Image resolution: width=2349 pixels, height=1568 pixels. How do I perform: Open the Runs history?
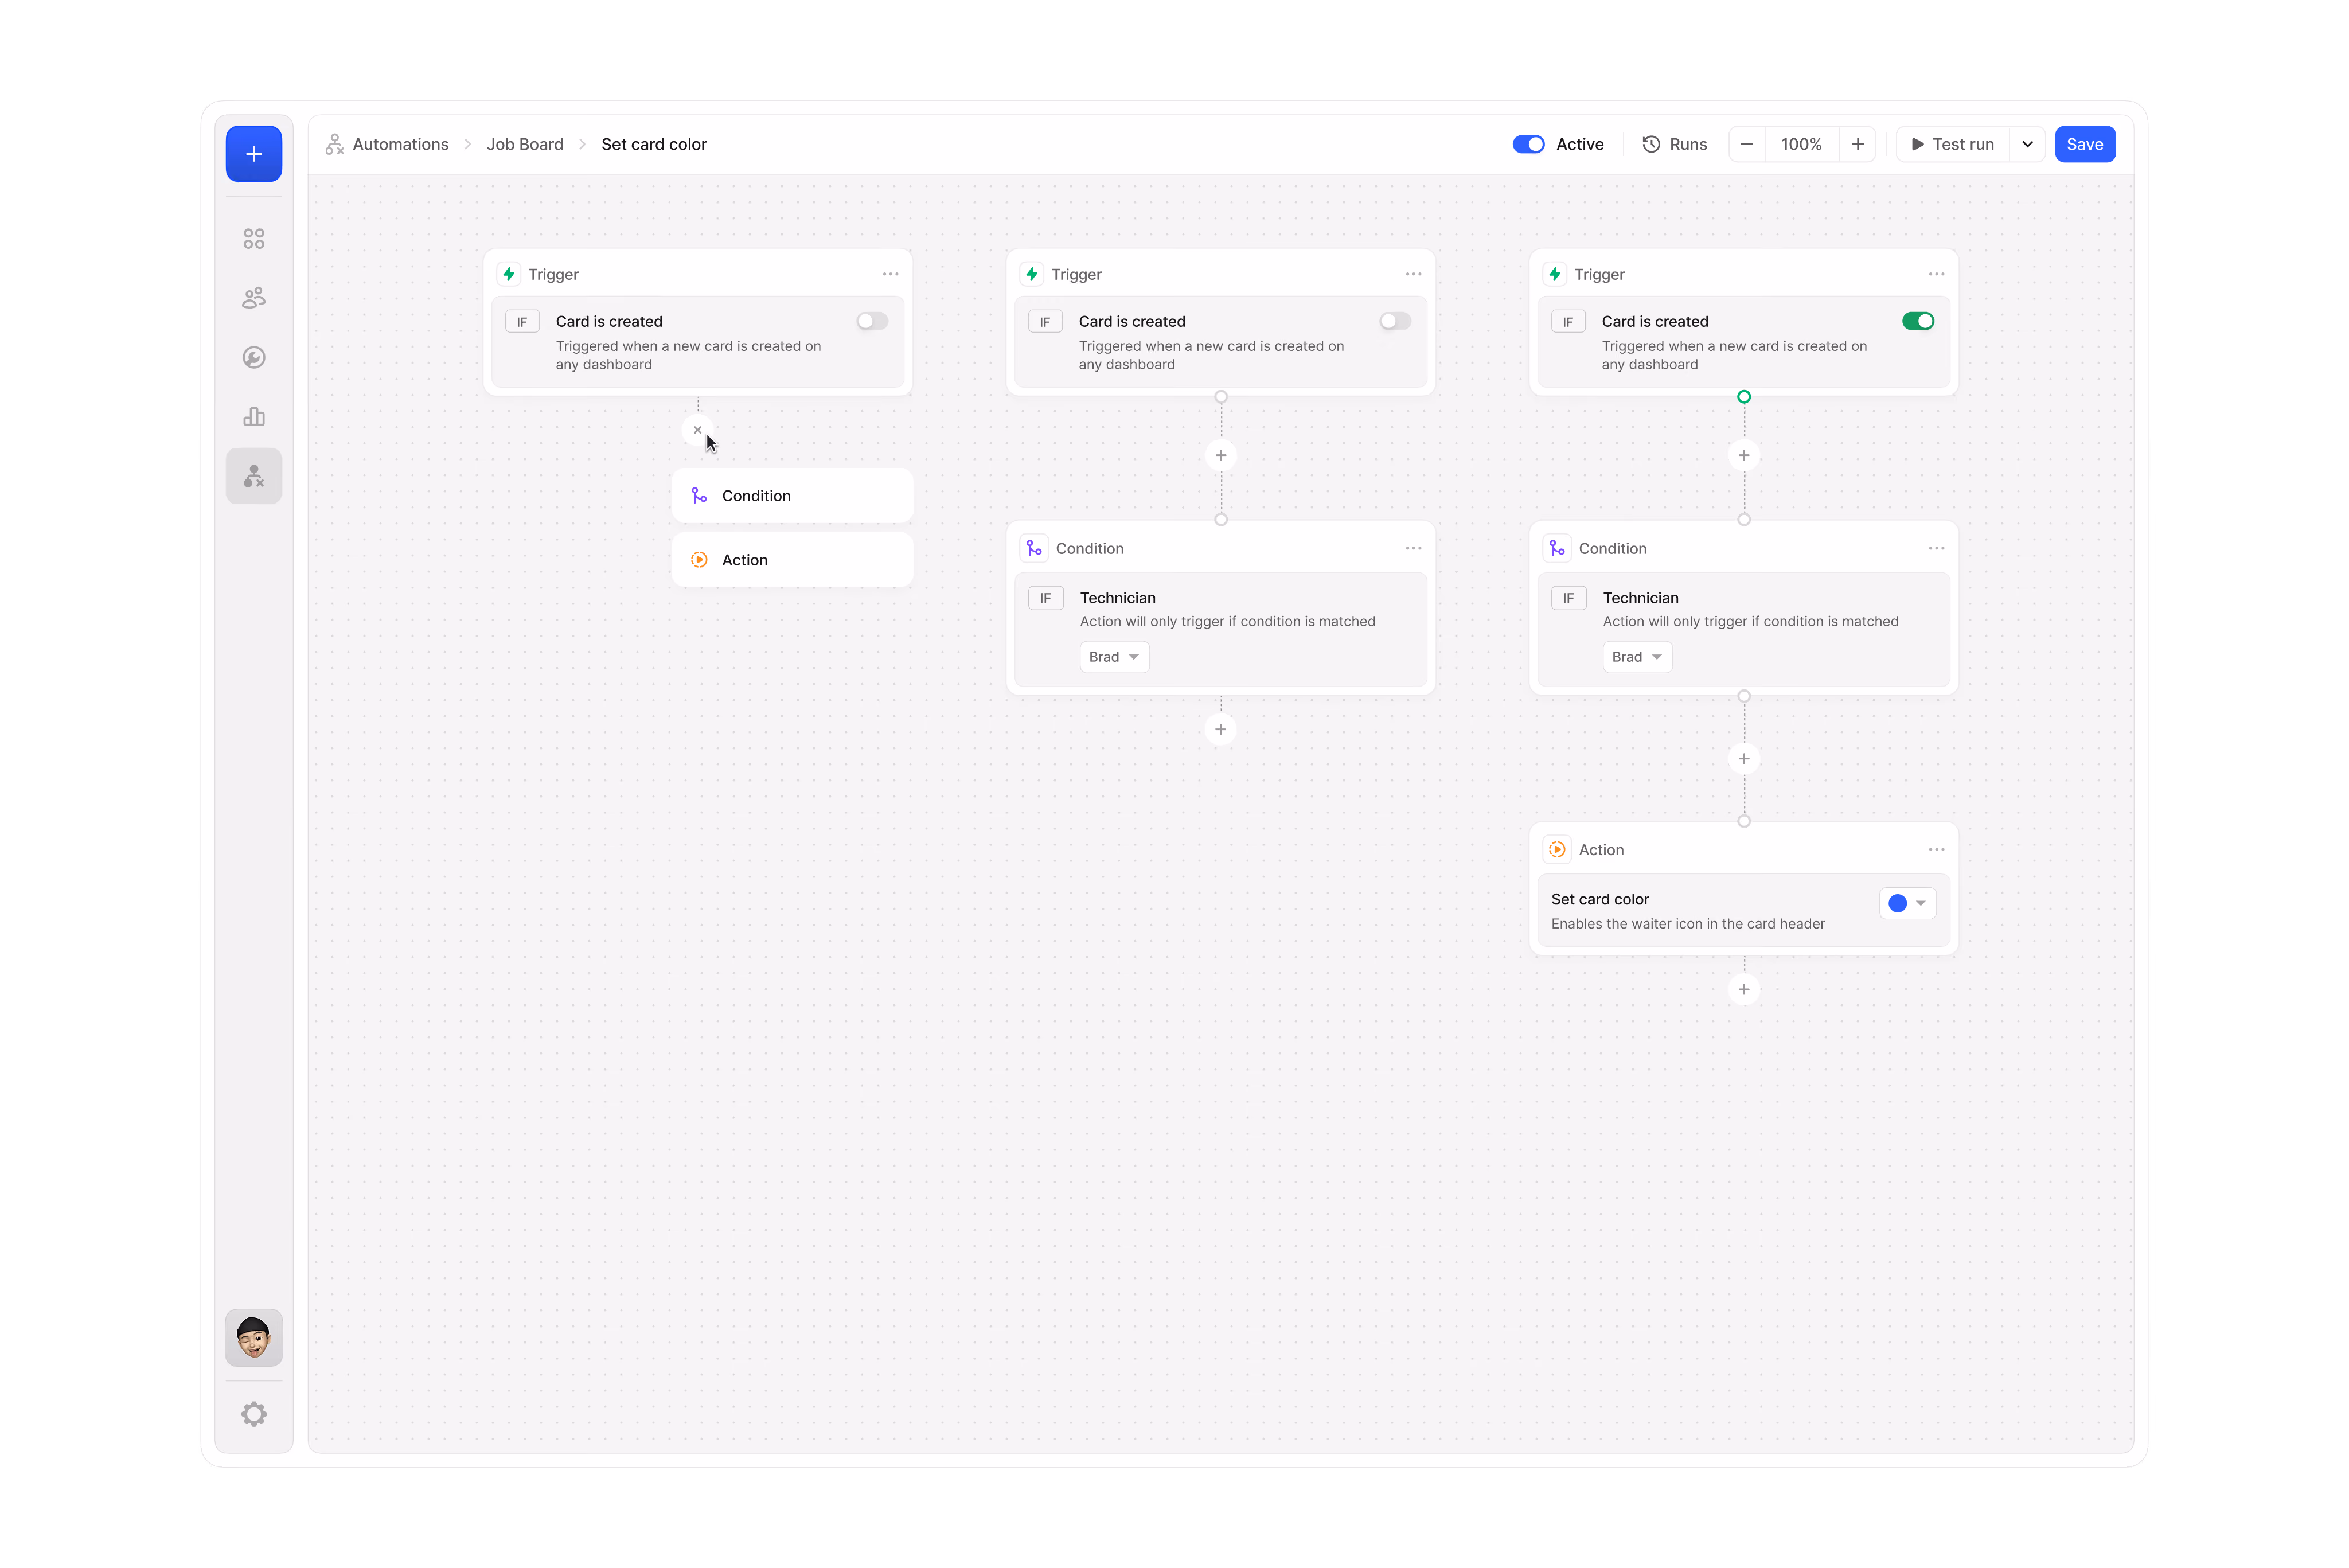pyautogui.click(x=1675, y=144)
